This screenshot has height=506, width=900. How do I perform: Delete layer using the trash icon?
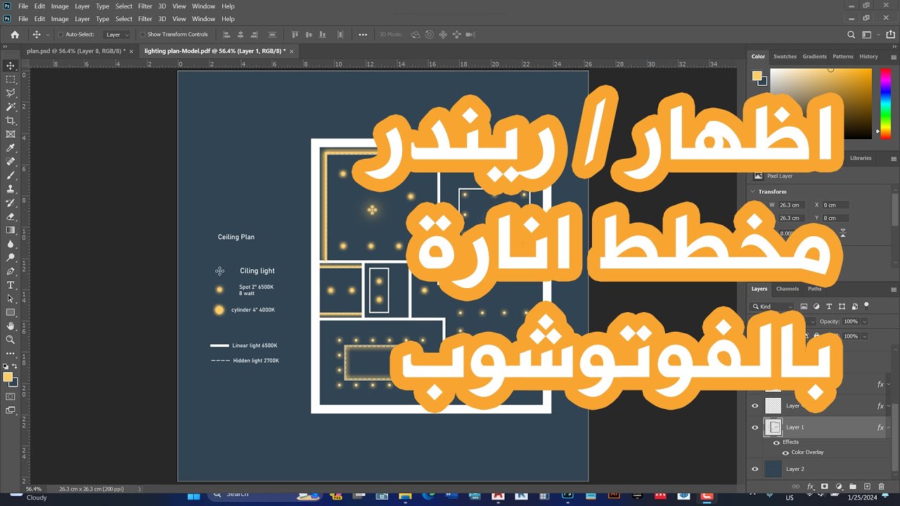pos(881,486)
